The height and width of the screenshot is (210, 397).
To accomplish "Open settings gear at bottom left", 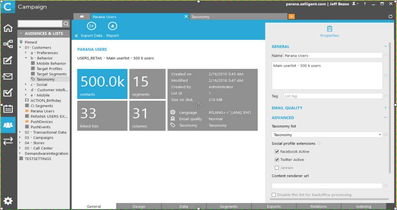I will (8, 201).
